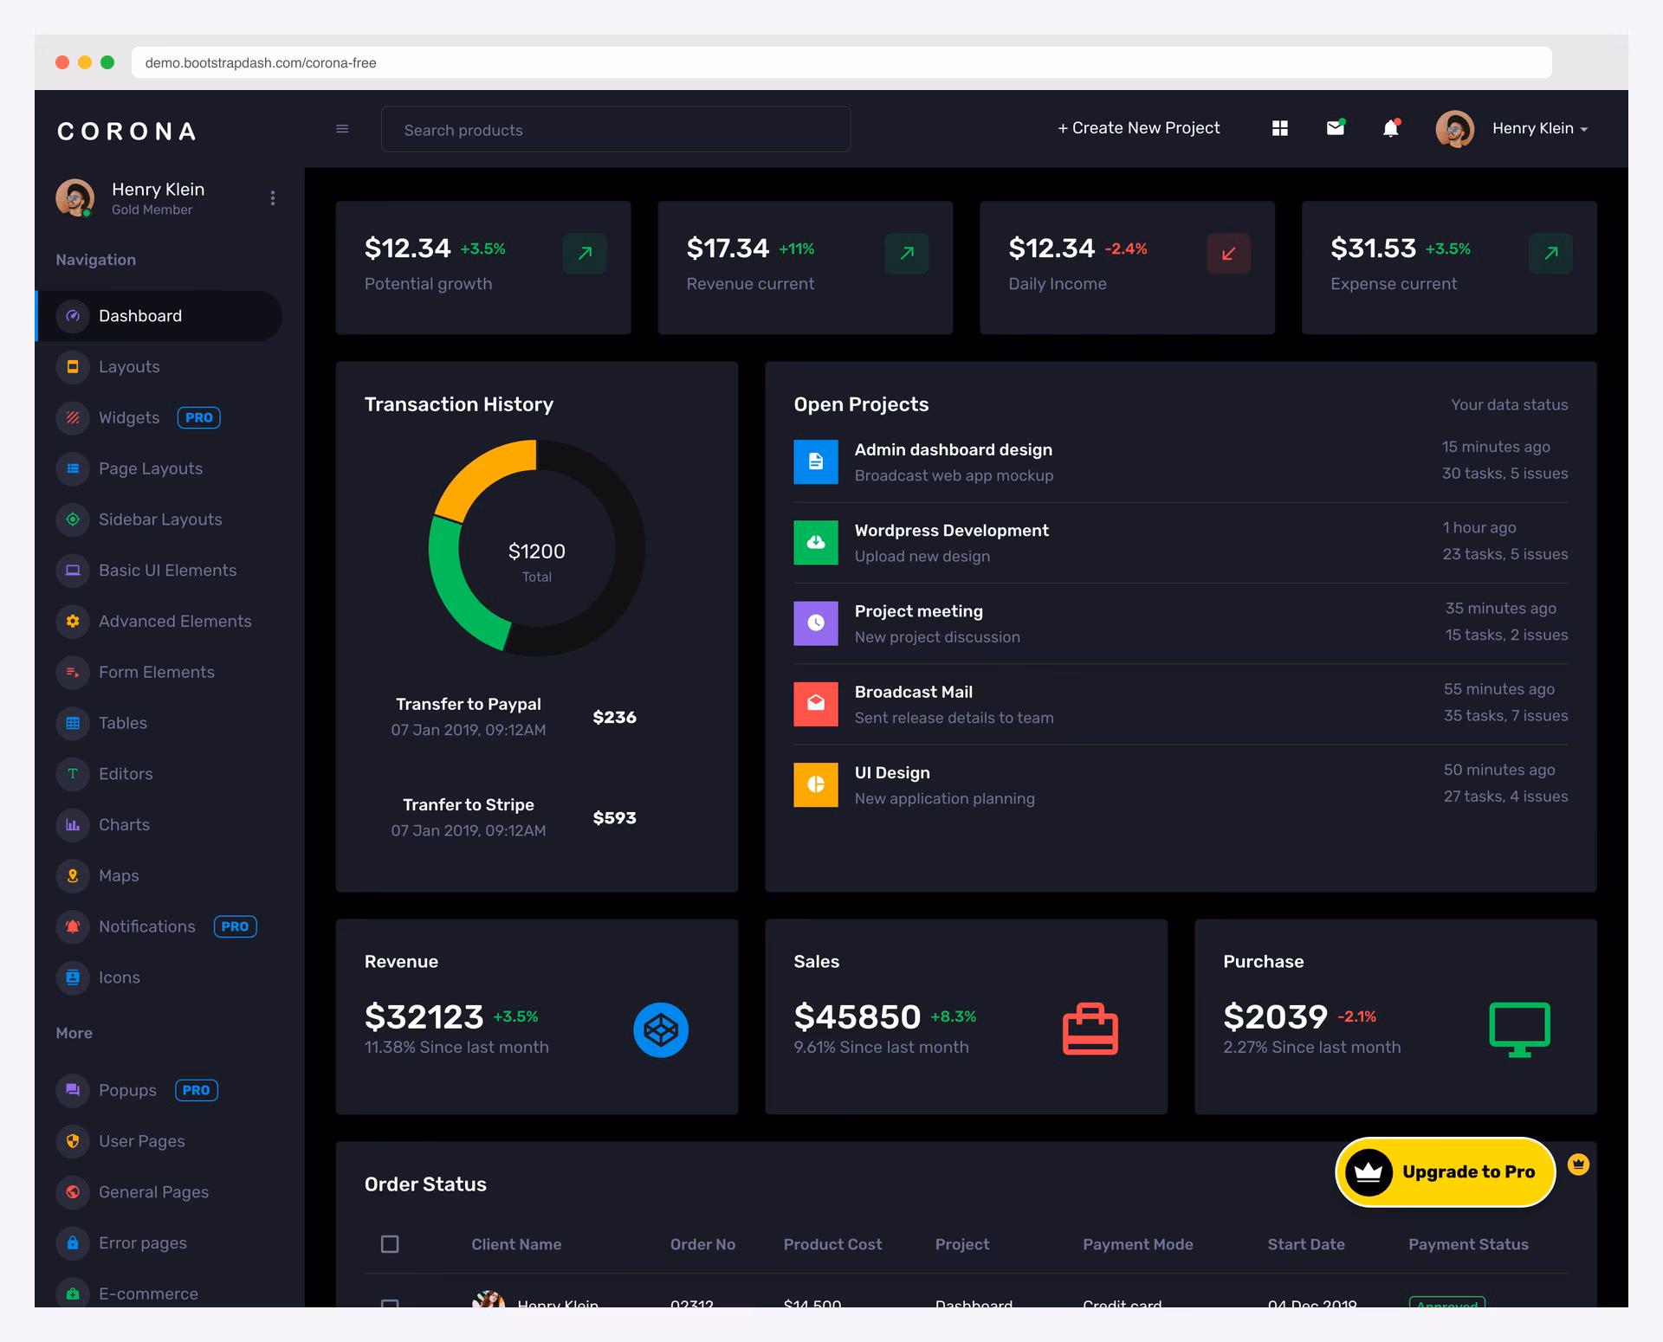Open Form Elements in sidebar

[x=159, y=672]
